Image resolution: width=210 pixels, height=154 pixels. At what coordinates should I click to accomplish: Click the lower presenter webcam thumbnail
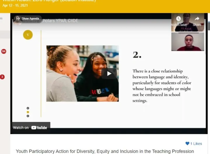[x=188, y=42]
